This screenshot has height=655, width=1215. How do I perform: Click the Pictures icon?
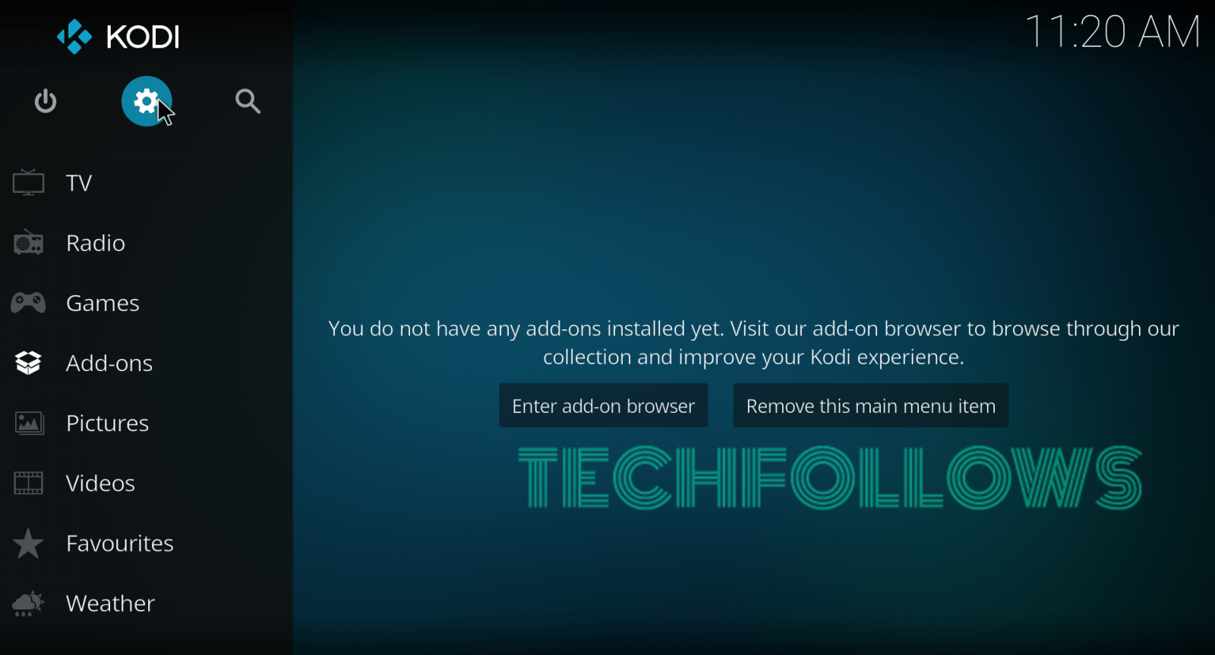tap(29, 423)
